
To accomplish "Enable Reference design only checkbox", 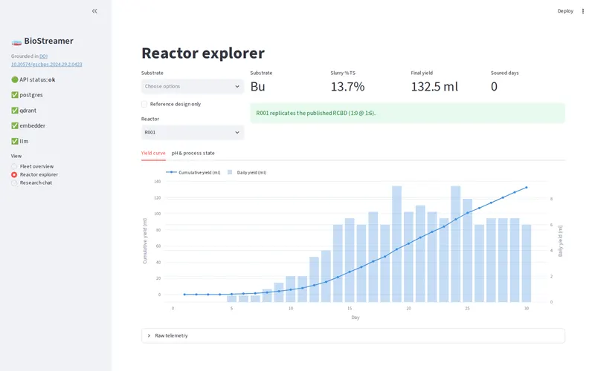I will pyautogui.click(x=144, y=104).
